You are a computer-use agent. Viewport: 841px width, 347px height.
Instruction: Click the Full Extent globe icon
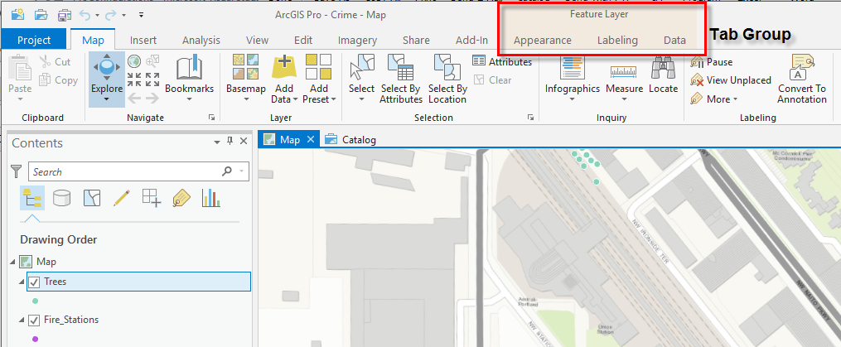134,61
